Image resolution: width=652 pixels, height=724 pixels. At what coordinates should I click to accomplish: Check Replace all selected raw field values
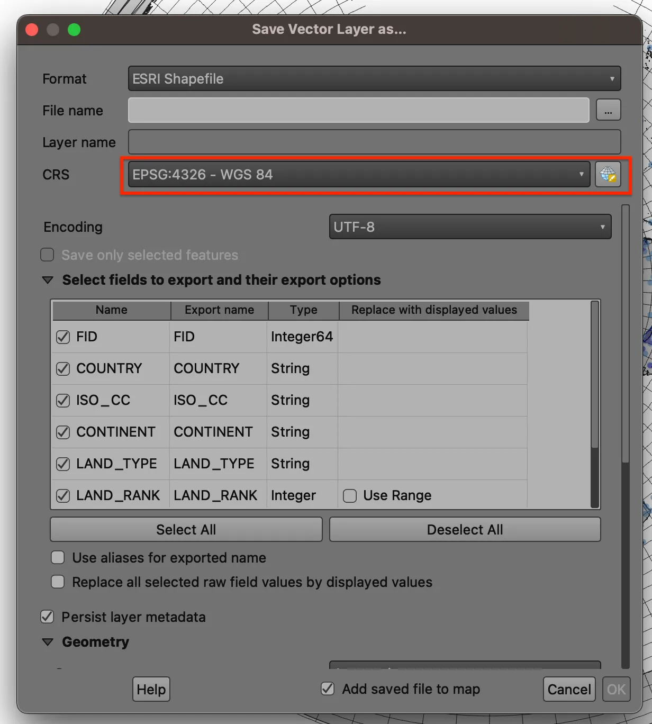(57, 582)
